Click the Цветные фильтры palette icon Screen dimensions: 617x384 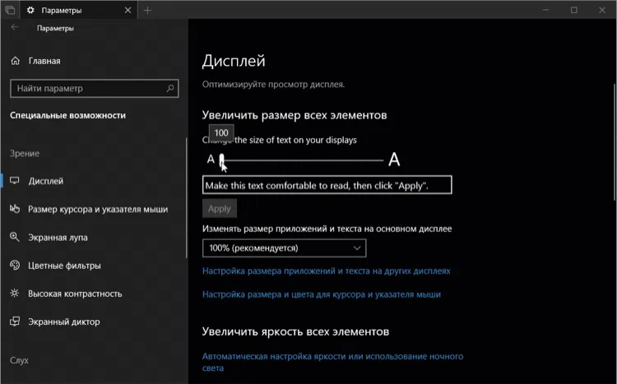15,266
